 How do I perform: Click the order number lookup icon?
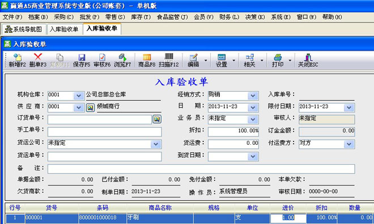click(157, 119)
